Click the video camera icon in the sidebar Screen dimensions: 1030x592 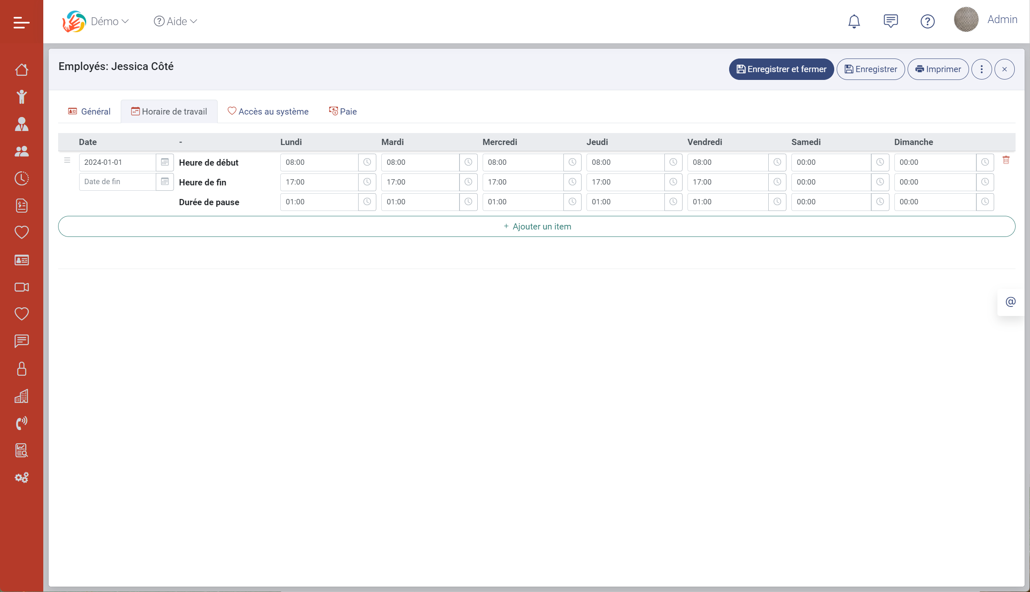21,287
